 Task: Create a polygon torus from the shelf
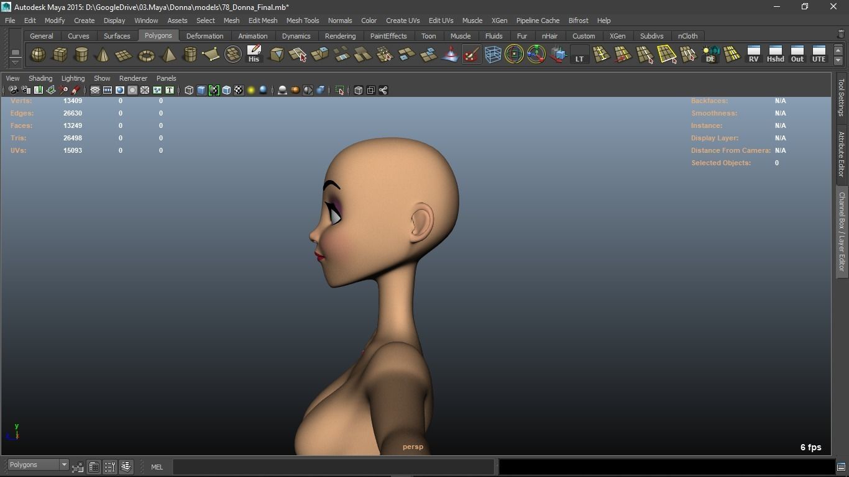(146, 55)
